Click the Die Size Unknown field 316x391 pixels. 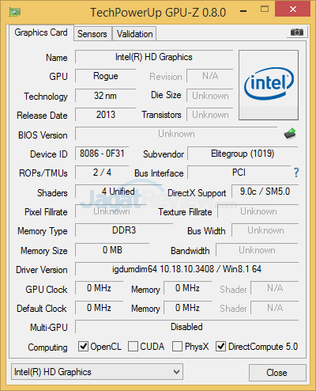[x=210, y=96]
